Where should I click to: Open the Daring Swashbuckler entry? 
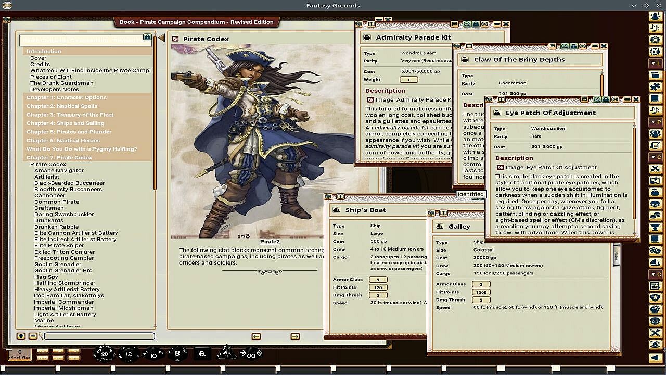click(64, 214)
